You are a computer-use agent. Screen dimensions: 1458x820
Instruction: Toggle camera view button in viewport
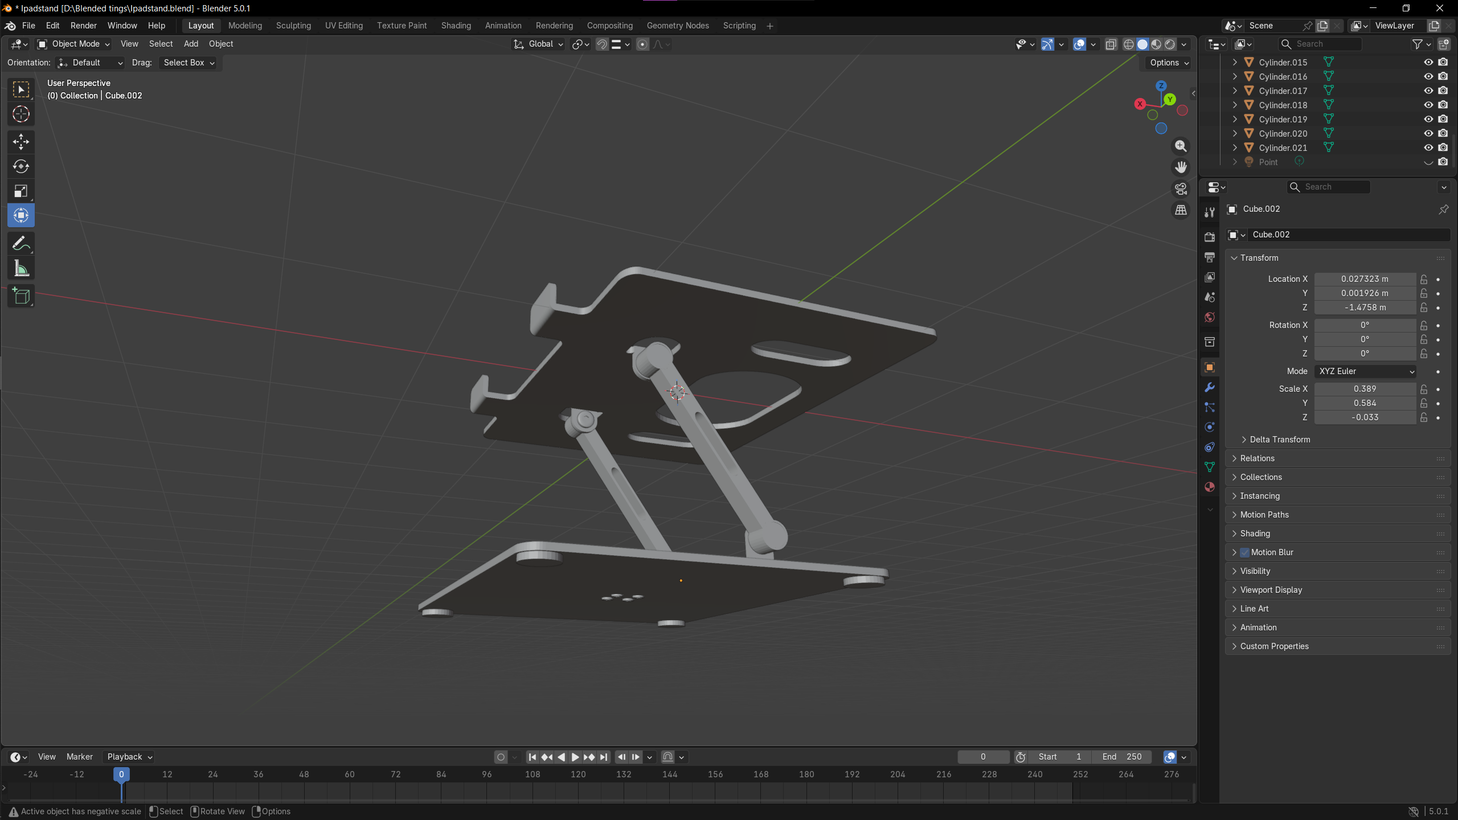[x=1181, y=189]
